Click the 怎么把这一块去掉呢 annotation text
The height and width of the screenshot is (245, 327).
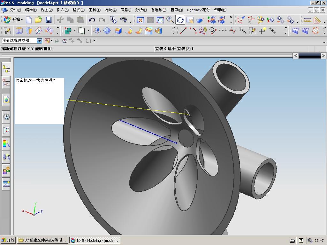coord(35,80)
